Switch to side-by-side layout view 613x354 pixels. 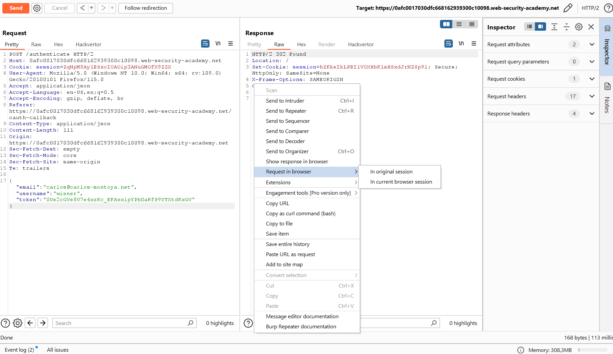(446, 24)
